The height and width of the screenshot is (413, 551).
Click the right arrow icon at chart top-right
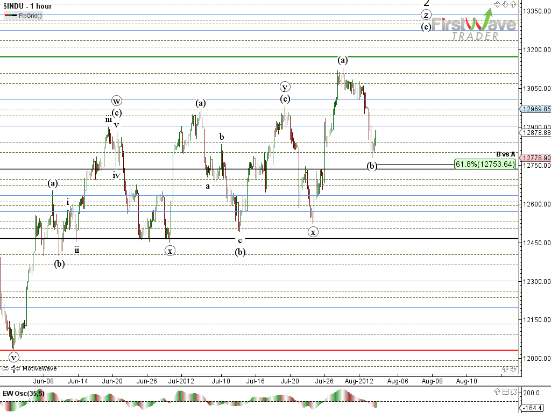pos(498,4)
